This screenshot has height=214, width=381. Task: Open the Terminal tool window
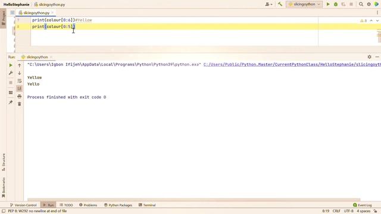point(147,205)
